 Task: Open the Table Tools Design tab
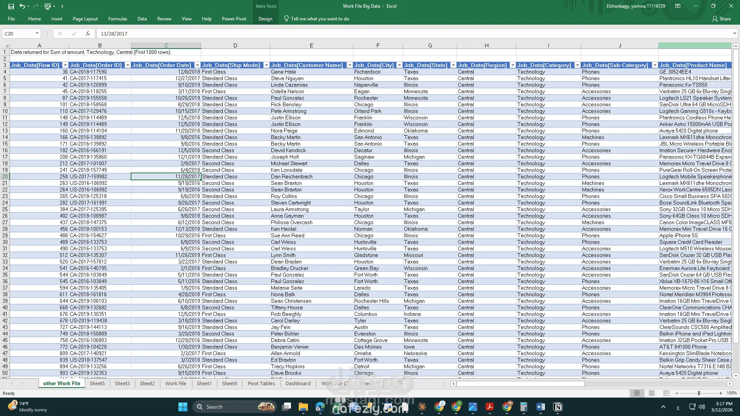tap(265, 18)
